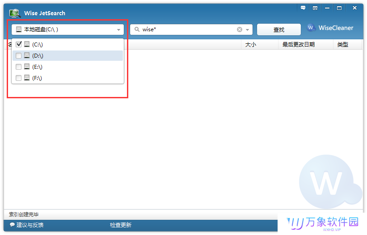
Task: Sort by 类型 column header
Action: point(343,44)
